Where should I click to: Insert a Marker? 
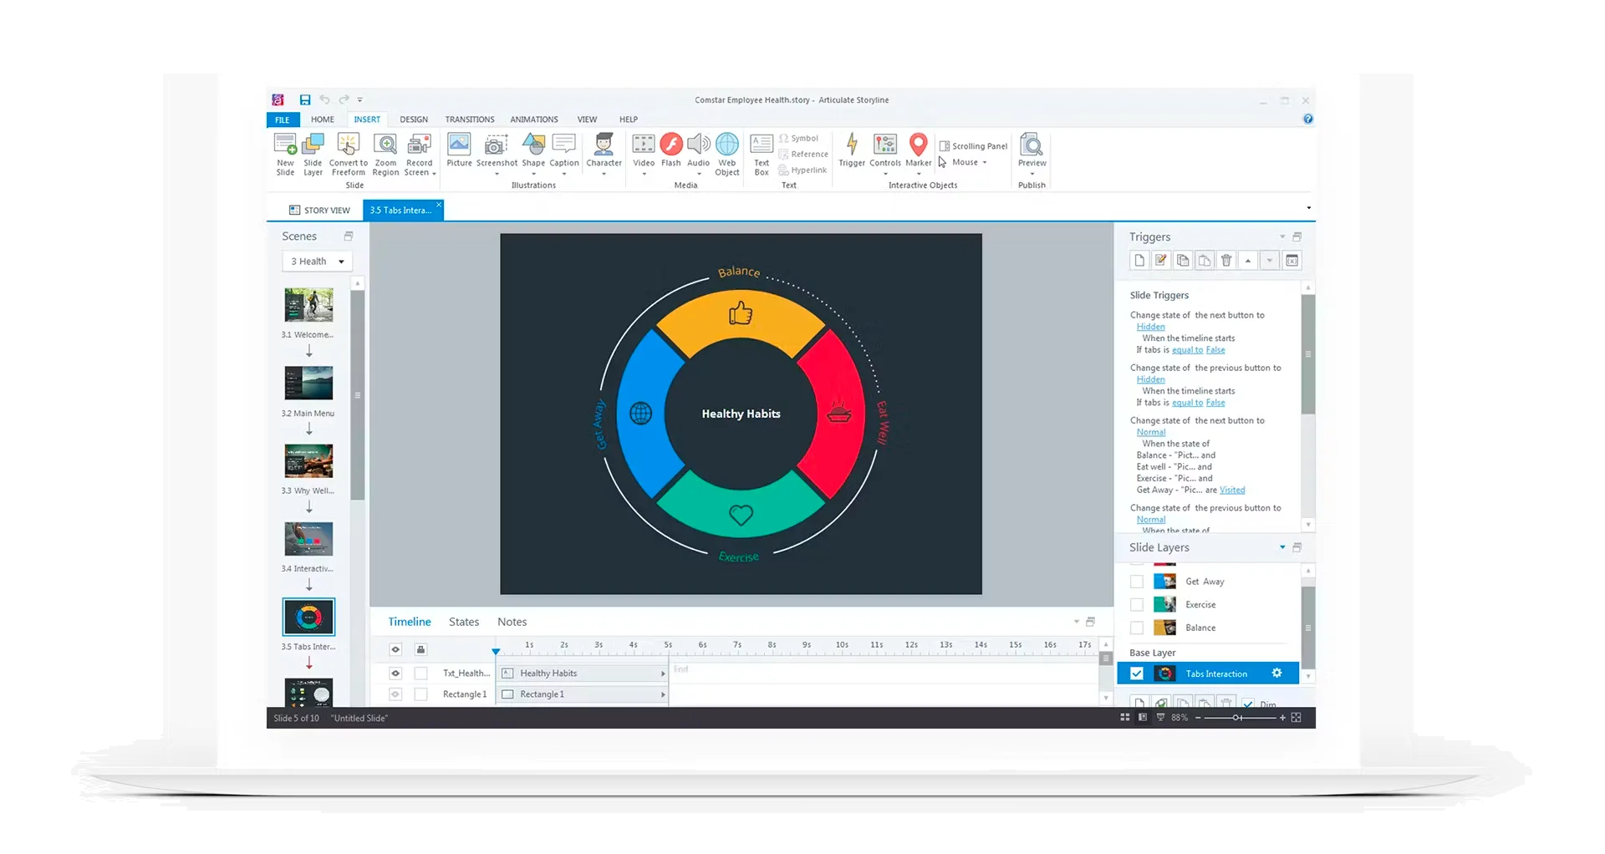(x=918, y=155)
